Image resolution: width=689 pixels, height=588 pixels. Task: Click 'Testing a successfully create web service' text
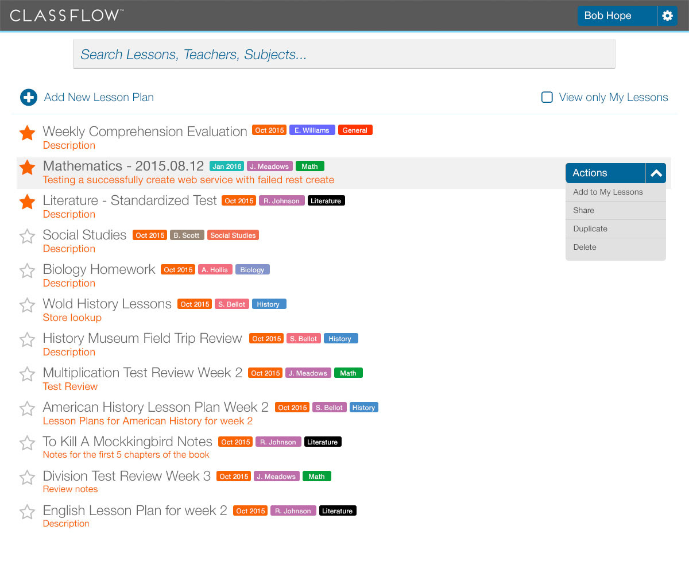click(x=188, y=180)
